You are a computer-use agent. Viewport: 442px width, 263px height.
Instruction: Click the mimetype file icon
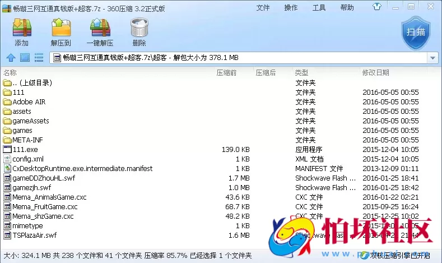(7, 226)
